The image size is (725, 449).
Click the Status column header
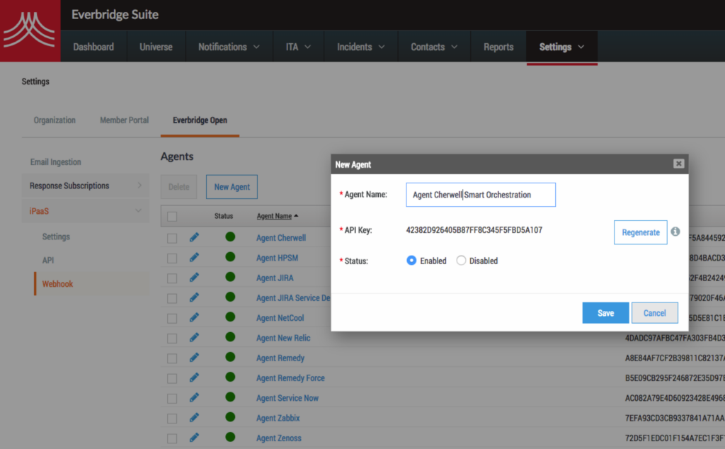pyautogui.click(x=224, y=216)
